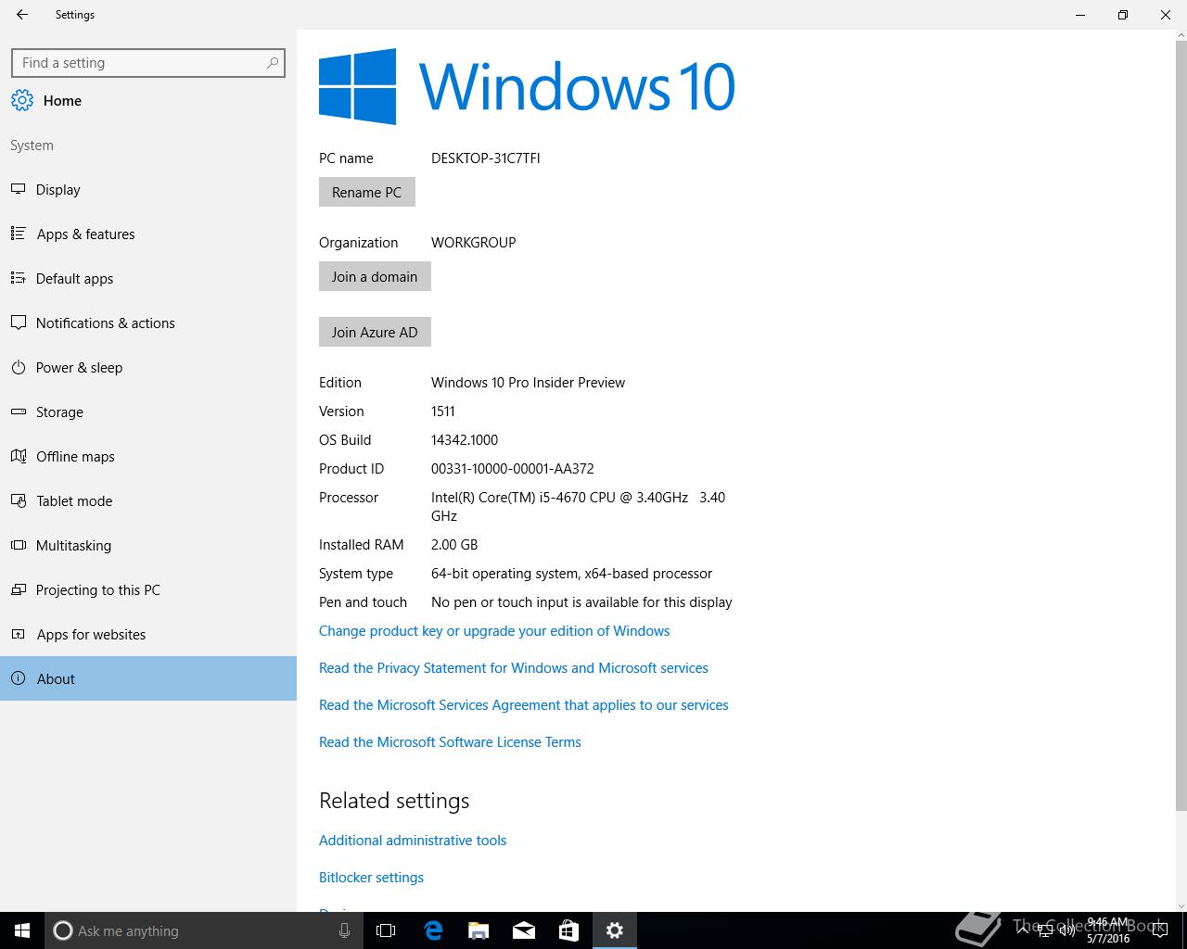The image size is (1187, 949).
Task: Click the Join a domain button
Action: pos(375,276)
